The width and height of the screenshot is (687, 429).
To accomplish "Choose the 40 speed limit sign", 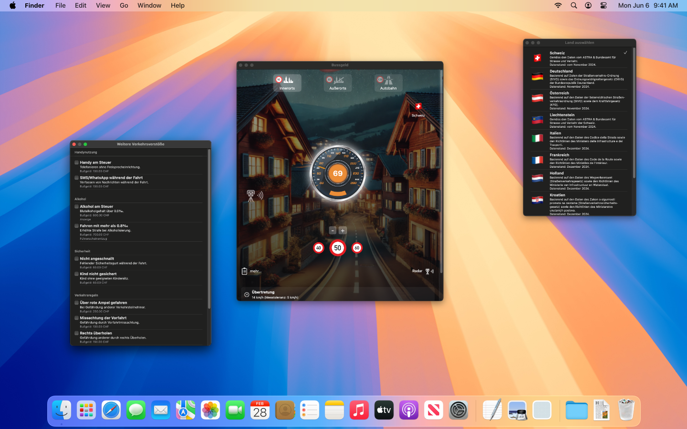I will point(319,248).
